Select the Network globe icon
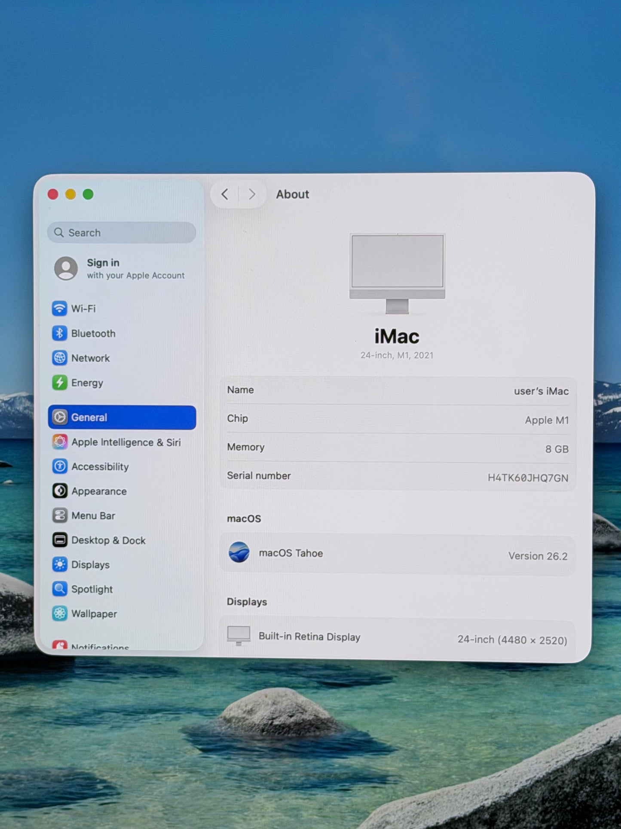Image resolution: width=621 pixels, height=829 pixels. pyautogui.click(x=60, y=358)
